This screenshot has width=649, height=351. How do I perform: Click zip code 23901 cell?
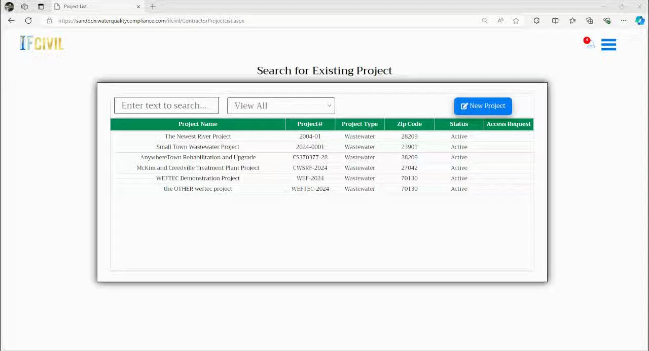pos(409,147)
